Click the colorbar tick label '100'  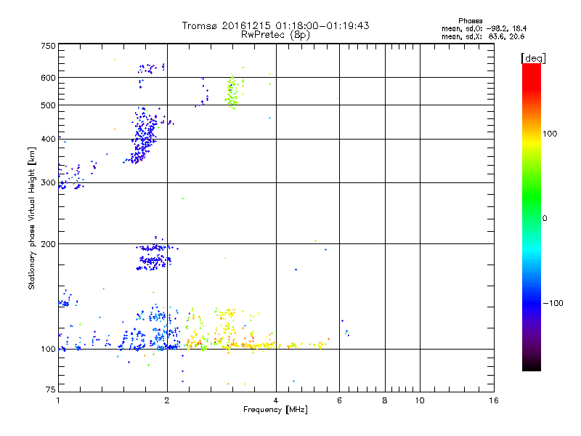[550, 134]
